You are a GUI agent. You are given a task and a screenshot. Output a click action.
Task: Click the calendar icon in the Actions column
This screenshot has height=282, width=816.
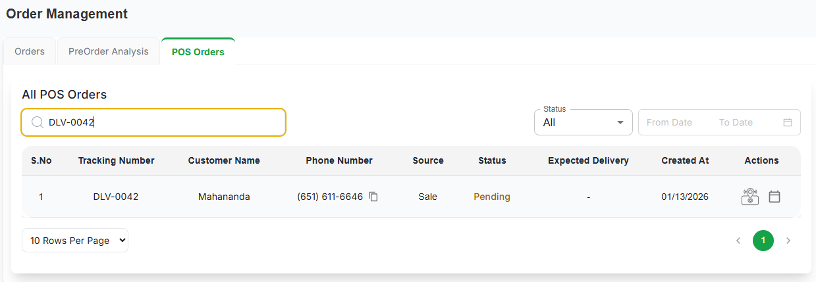(775, 197)
